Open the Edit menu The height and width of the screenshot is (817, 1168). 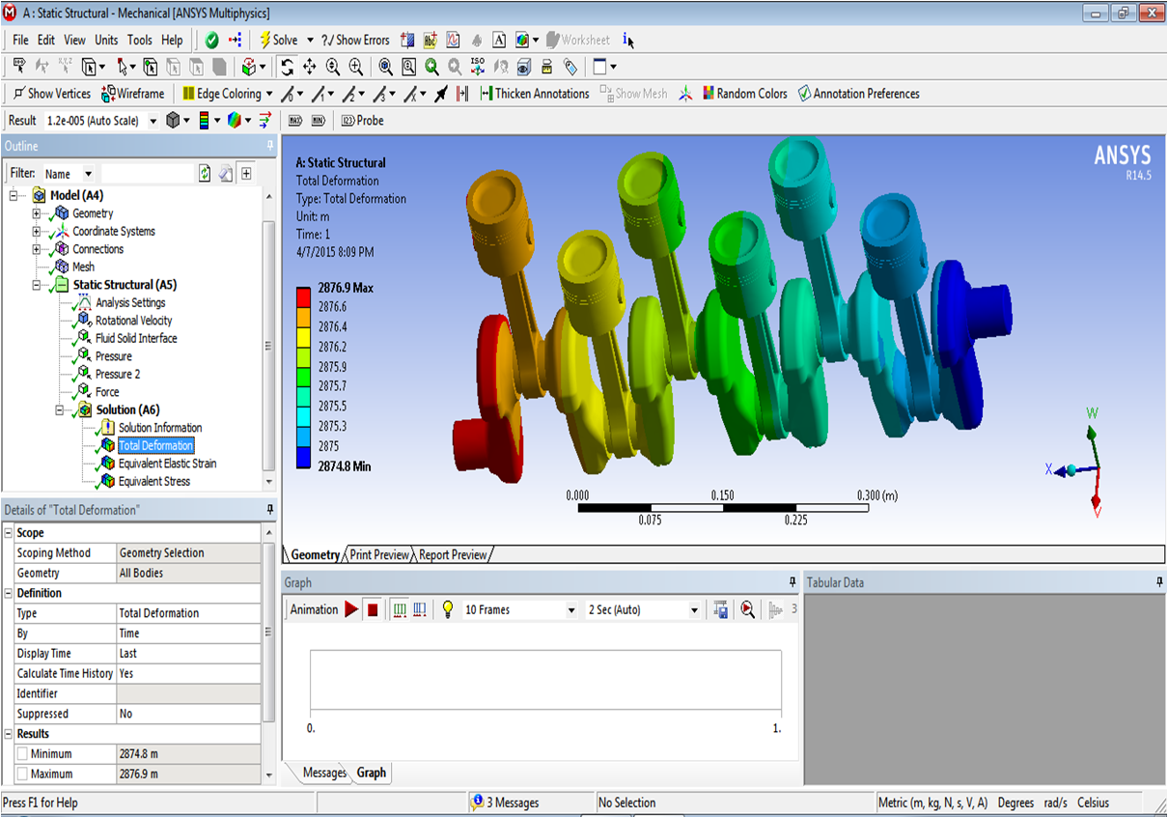pos(46,41)
